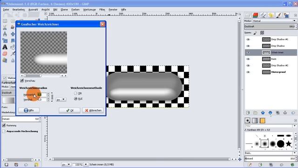Viewport: 298px width, 168px height.
Task: Open the px unit dropdown in dialog
Action: [61, 99]
